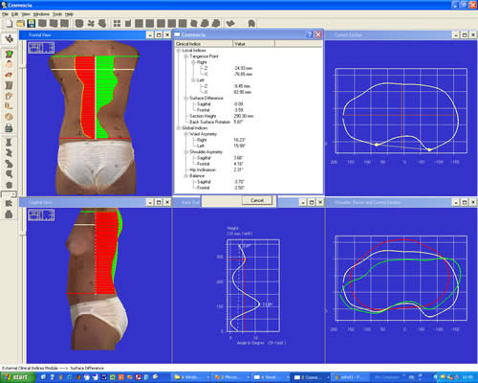478x383 pixels.
Task: Open the Help menu
Action: pyautogui.click(x=69, y=14)
